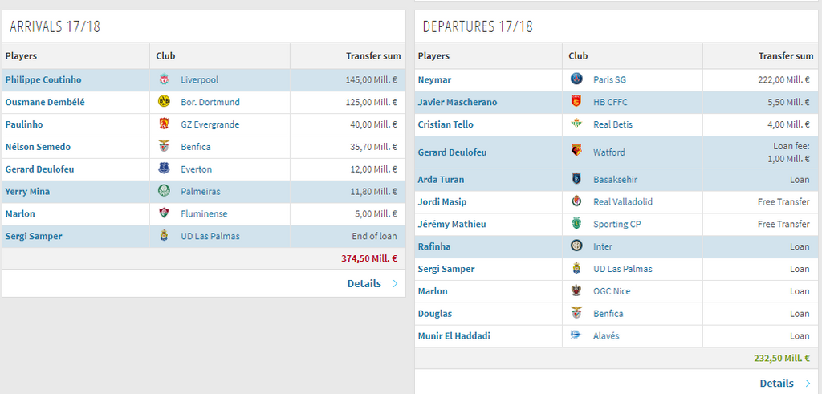Screen dimensions: 822x394
Task: Click the OGC Nice crest icon
Action: pos(576,291)
